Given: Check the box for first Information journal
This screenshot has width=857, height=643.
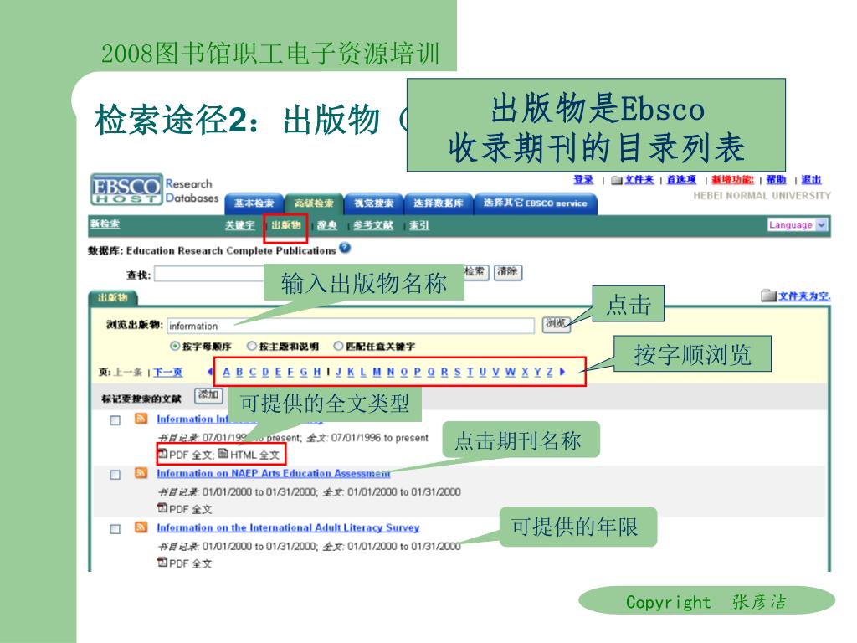Looking at the screenshot, I should [x=115, y=420].
